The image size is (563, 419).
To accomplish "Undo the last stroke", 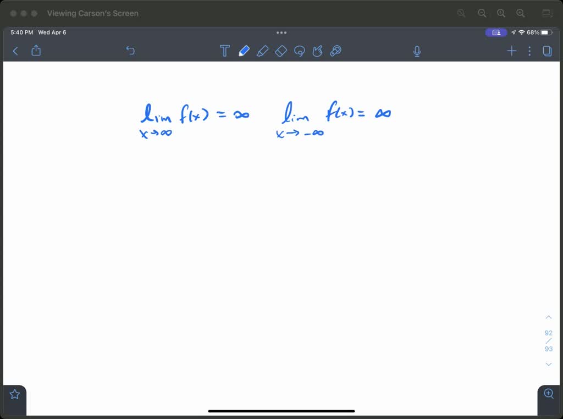I will [130, 51].
